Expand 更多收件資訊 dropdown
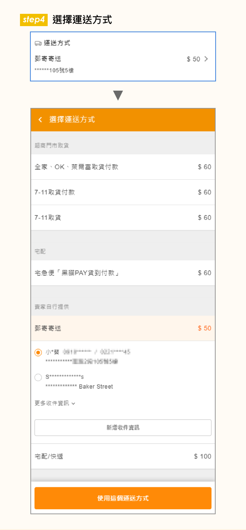246x530 pixels. (55, 403)
